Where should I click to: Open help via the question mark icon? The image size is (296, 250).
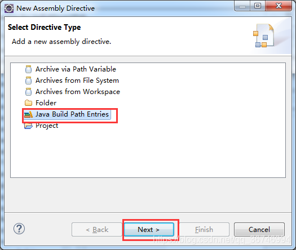tap(19, 229)
